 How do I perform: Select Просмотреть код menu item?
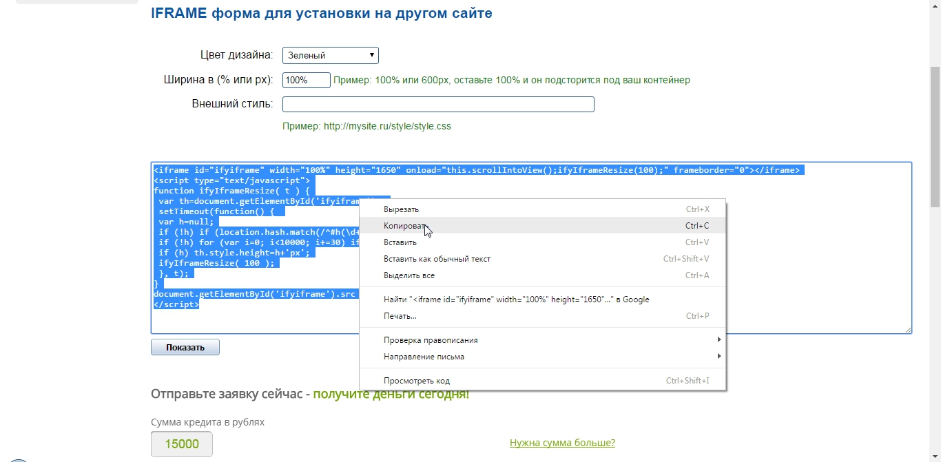pos(416,381)
